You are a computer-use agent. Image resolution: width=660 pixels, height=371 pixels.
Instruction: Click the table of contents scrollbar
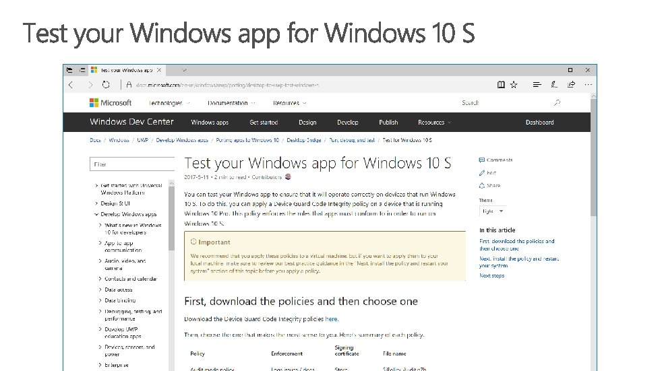[x=171, y=218]
